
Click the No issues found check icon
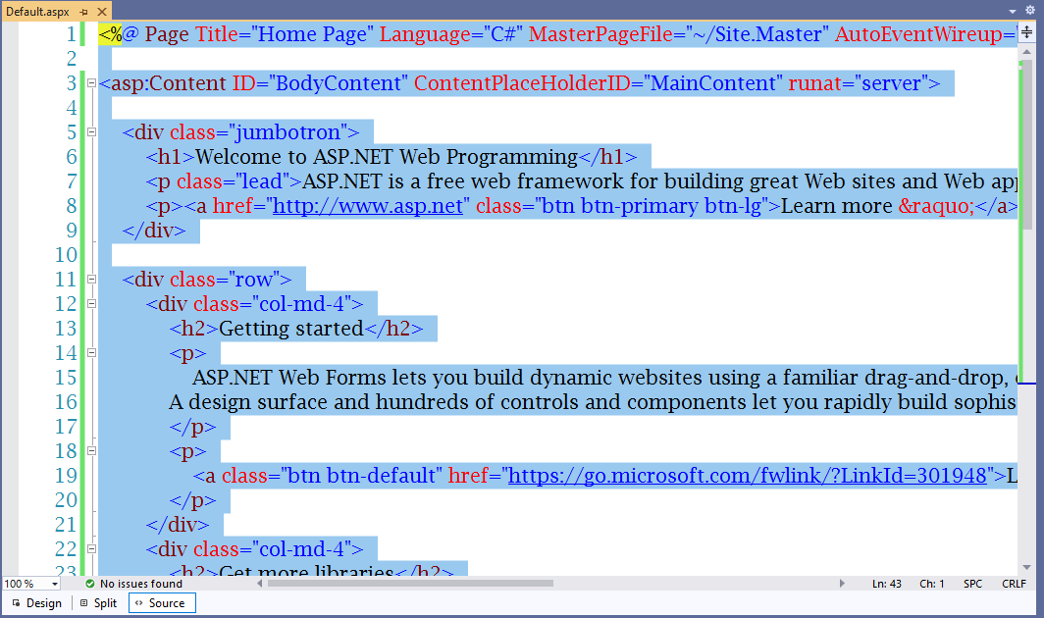click(90, 584)
